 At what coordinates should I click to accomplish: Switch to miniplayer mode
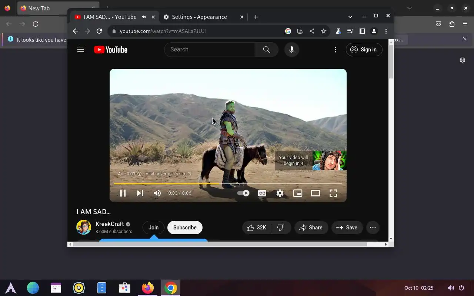coord(298,193)
